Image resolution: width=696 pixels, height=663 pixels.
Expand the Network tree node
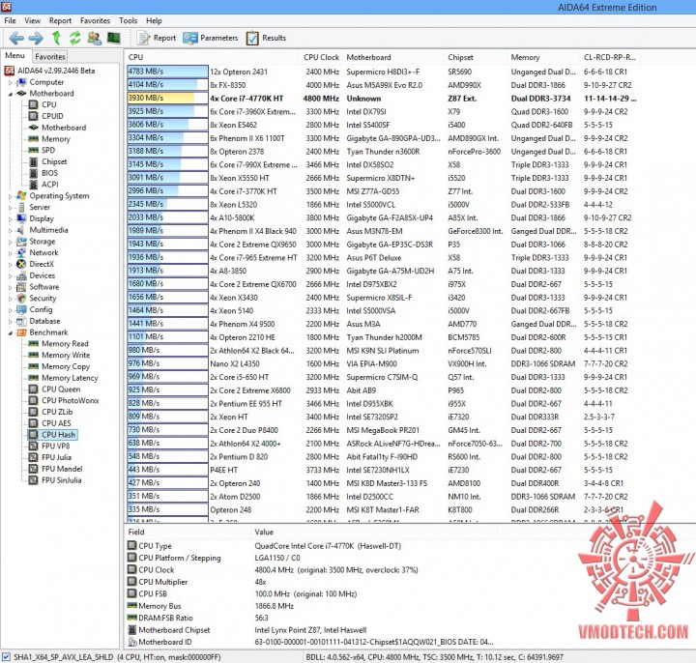tap(11, 253)
